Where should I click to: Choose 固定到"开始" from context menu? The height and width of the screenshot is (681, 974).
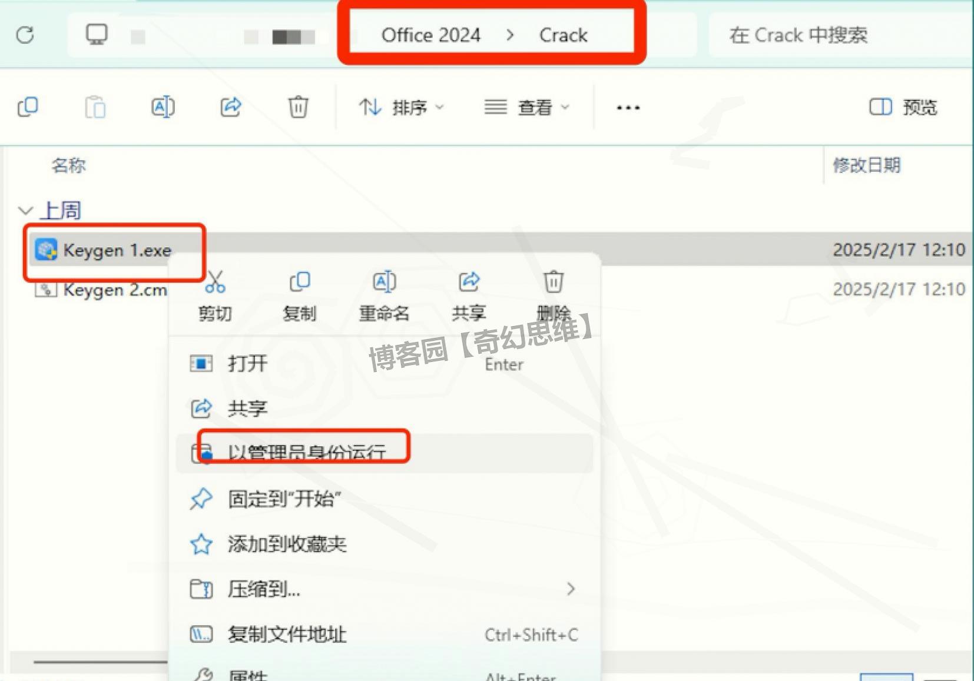tap(384, 499)
